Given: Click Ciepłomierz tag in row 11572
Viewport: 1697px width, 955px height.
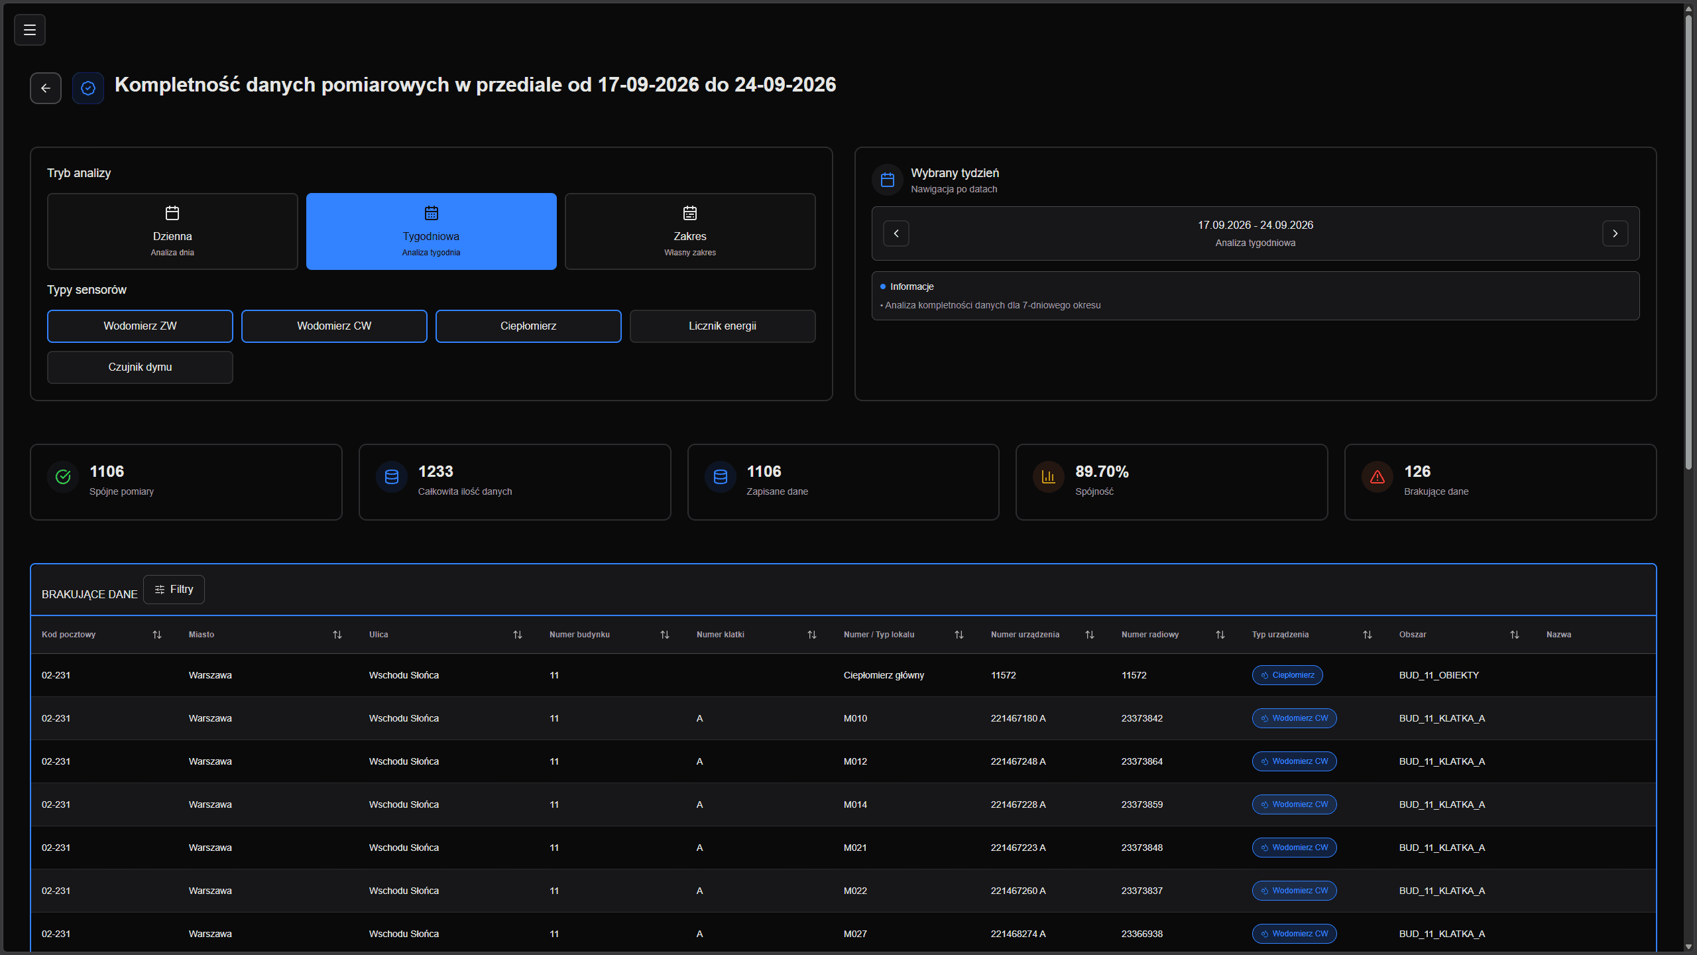Looking at the screenshot, I should point(1287,675).
